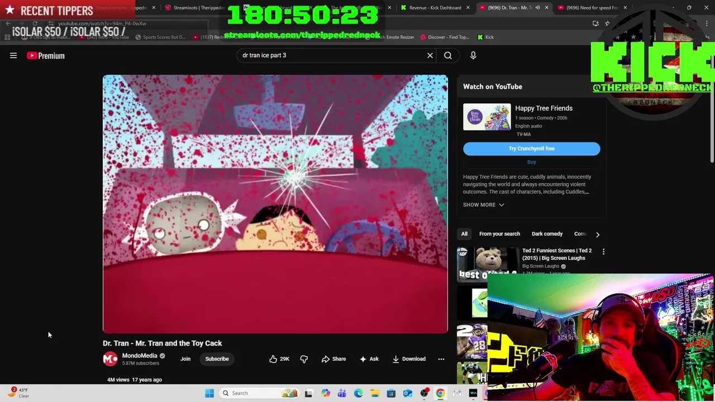Viewport: 715px width, 402px height.
Task: Ask about this video with the sparkle button
Action: pos(369,359)
